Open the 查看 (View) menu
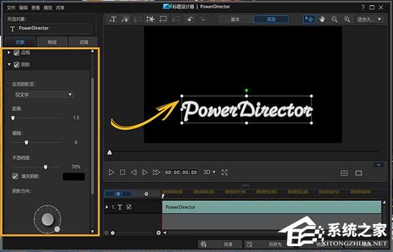 coord(35,8)
